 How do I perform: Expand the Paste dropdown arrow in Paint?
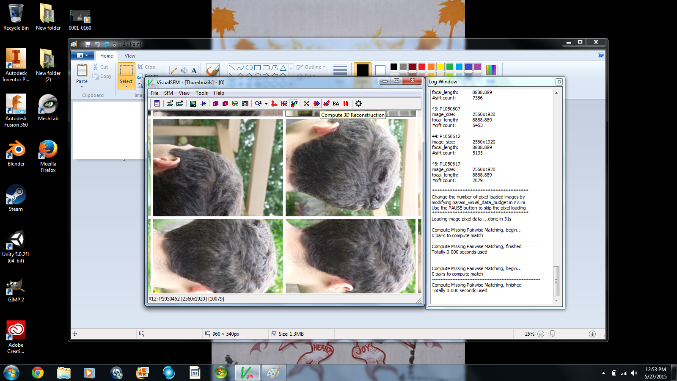(82, 86)
